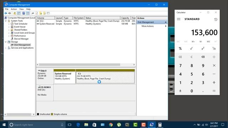Click the Performance gauge icon
Image resolution: width=228 pixels, height=128 pixels.
12,36
